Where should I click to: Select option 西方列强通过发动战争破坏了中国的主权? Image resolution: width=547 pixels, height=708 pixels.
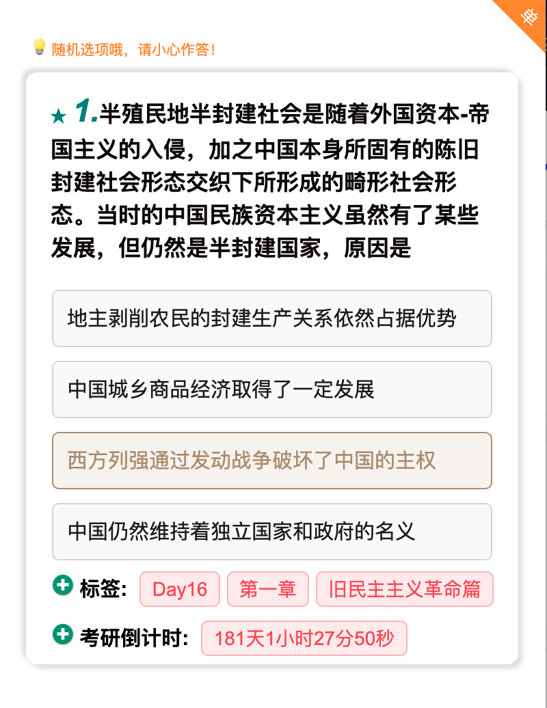click(272, 461)
